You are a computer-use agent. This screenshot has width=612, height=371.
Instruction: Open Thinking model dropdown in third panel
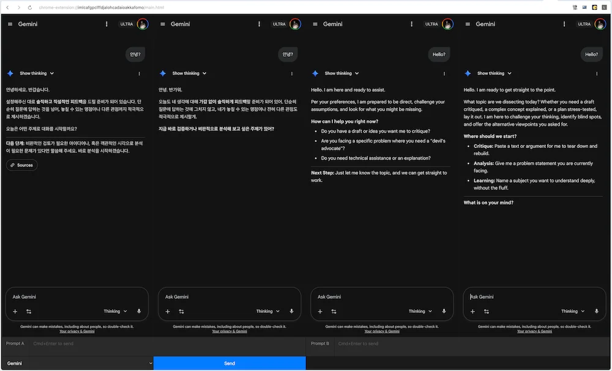[x=420, y=311]
